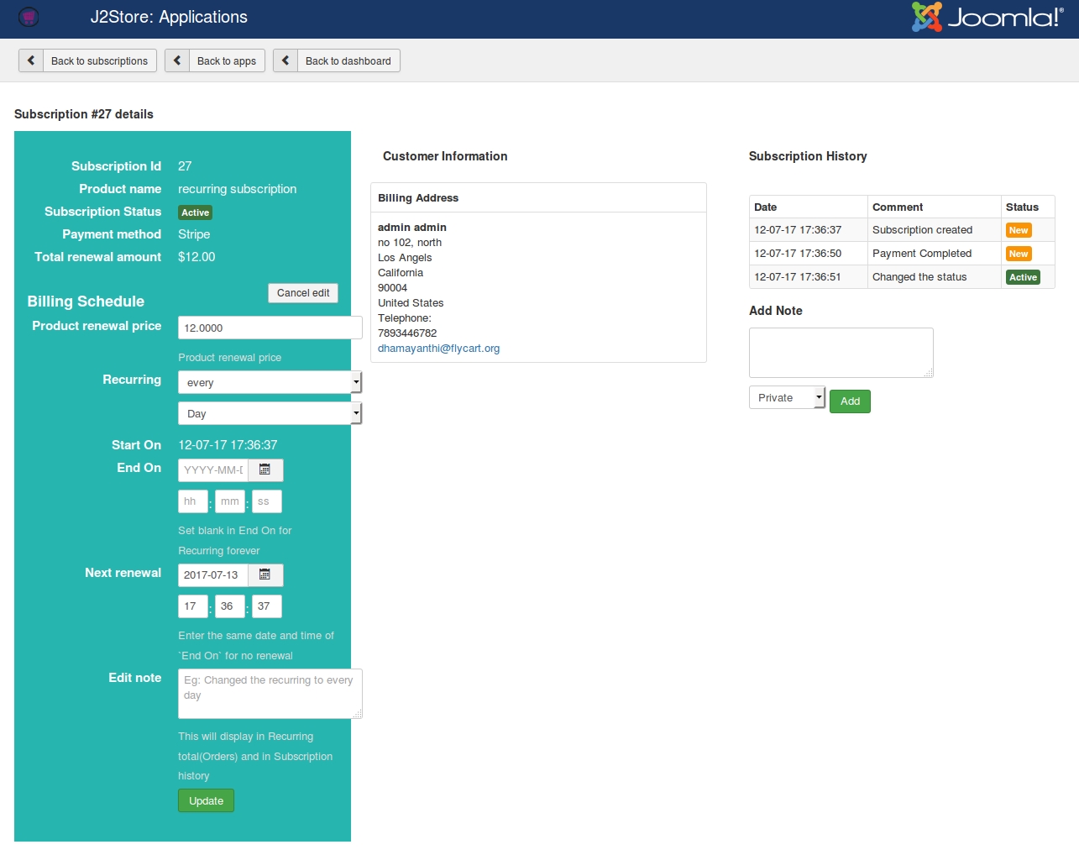The height and width of the screenshot is (855, 1079).
Task: Click arrow icon beside Back to subscriptions
Action: click(x=31, y=60)
